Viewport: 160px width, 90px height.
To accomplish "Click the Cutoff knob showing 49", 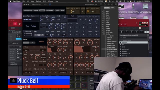I will 50,43.
